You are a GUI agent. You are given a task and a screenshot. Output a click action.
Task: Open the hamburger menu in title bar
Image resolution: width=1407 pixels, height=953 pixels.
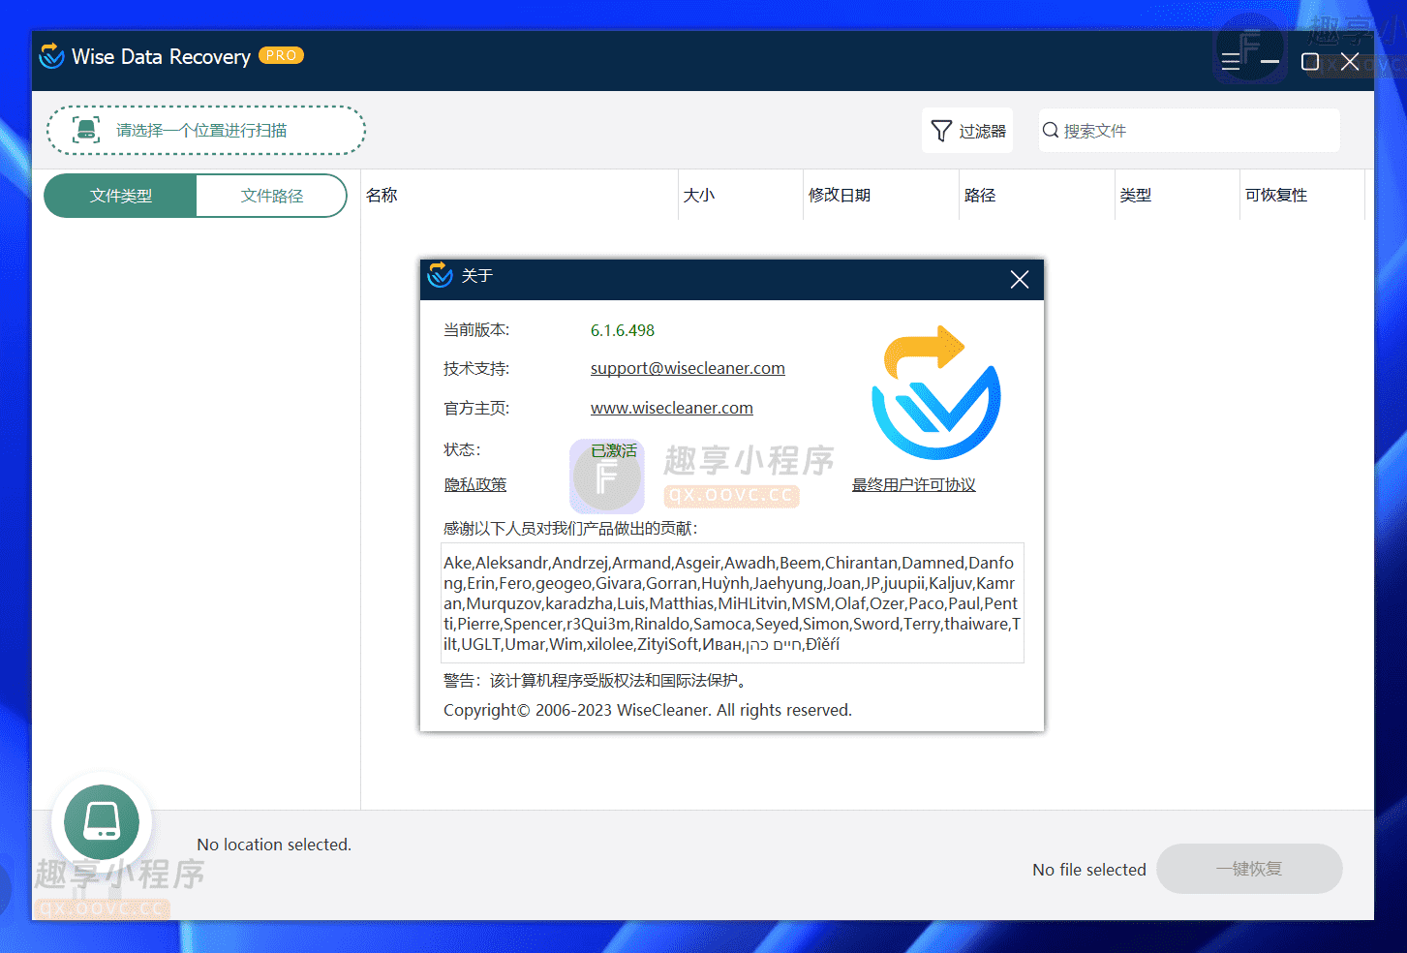(1231, 62)
